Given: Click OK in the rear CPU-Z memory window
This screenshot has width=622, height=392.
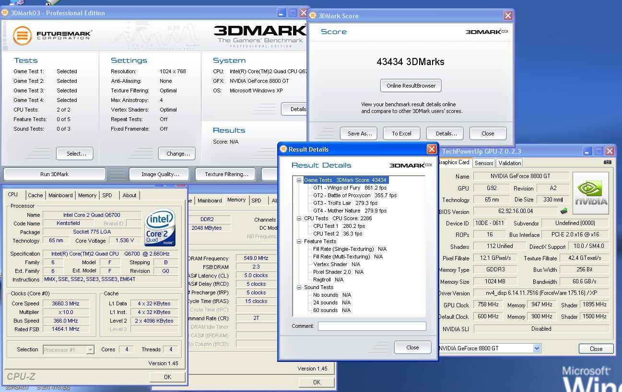Looking at the screenshot, I should [317, 382].
